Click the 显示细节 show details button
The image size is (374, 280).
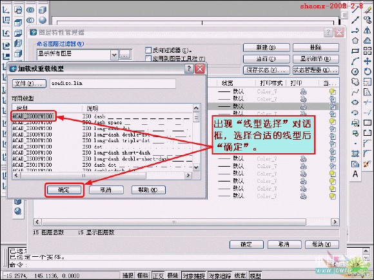point(316,59)
